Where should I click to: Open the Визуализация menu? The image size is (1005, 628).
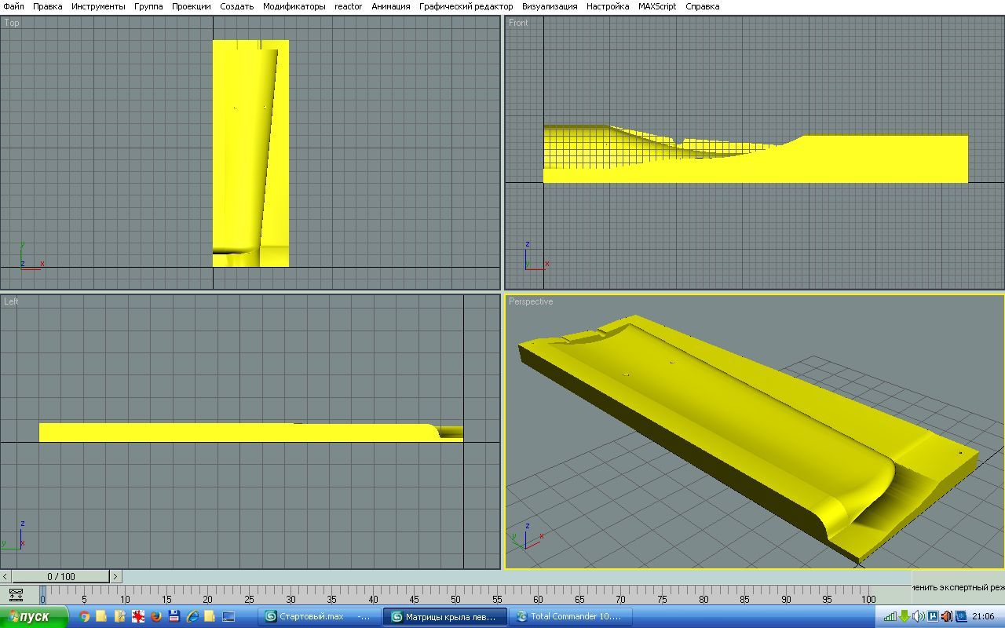coord(550,6)
